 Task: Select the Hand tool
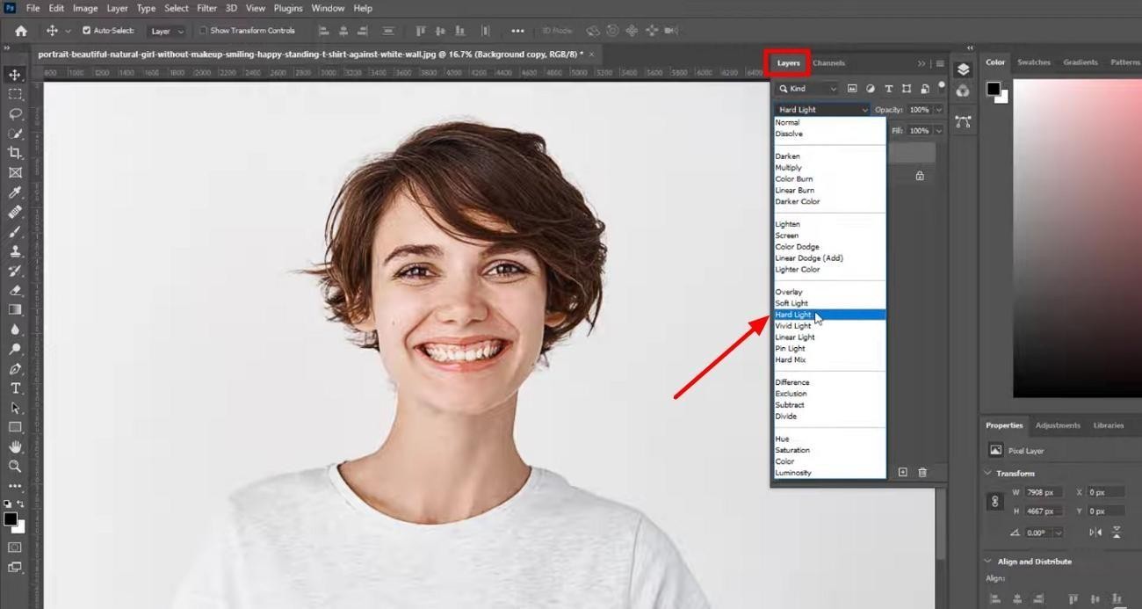point(15,447)
